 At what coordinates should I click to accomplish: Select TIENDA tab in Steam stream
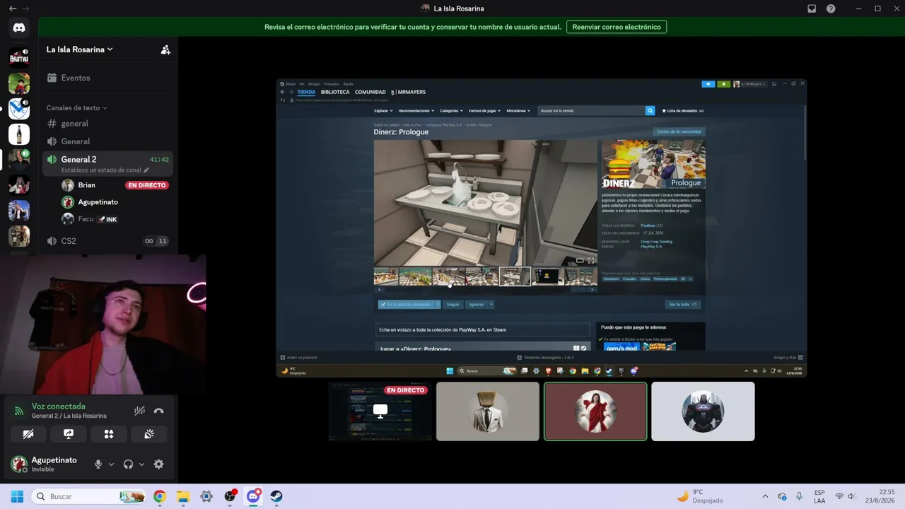point(306,92)
